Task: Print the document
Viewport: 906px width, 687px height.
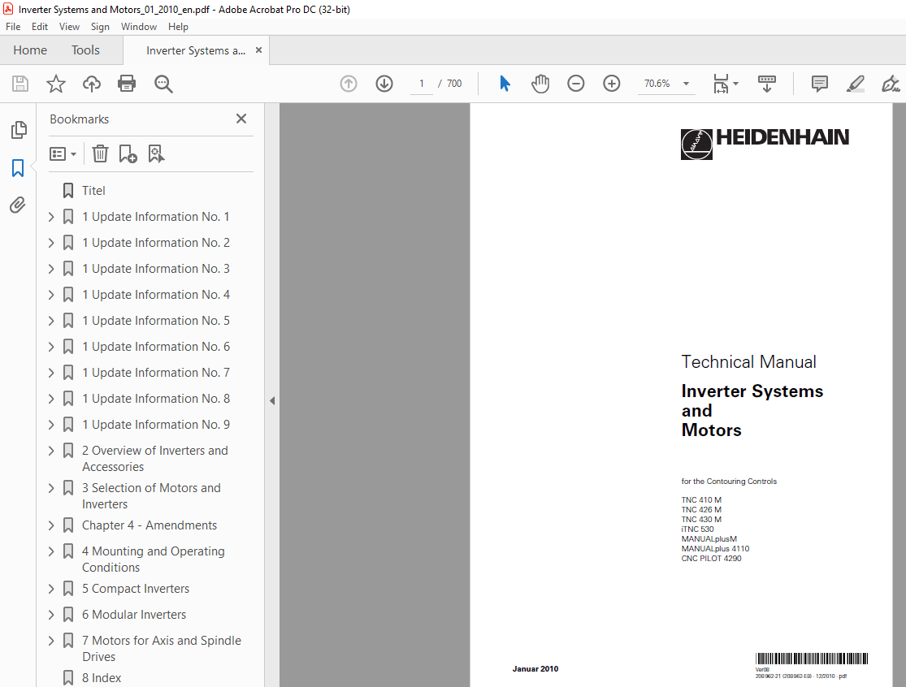Action: pos(127,84)
